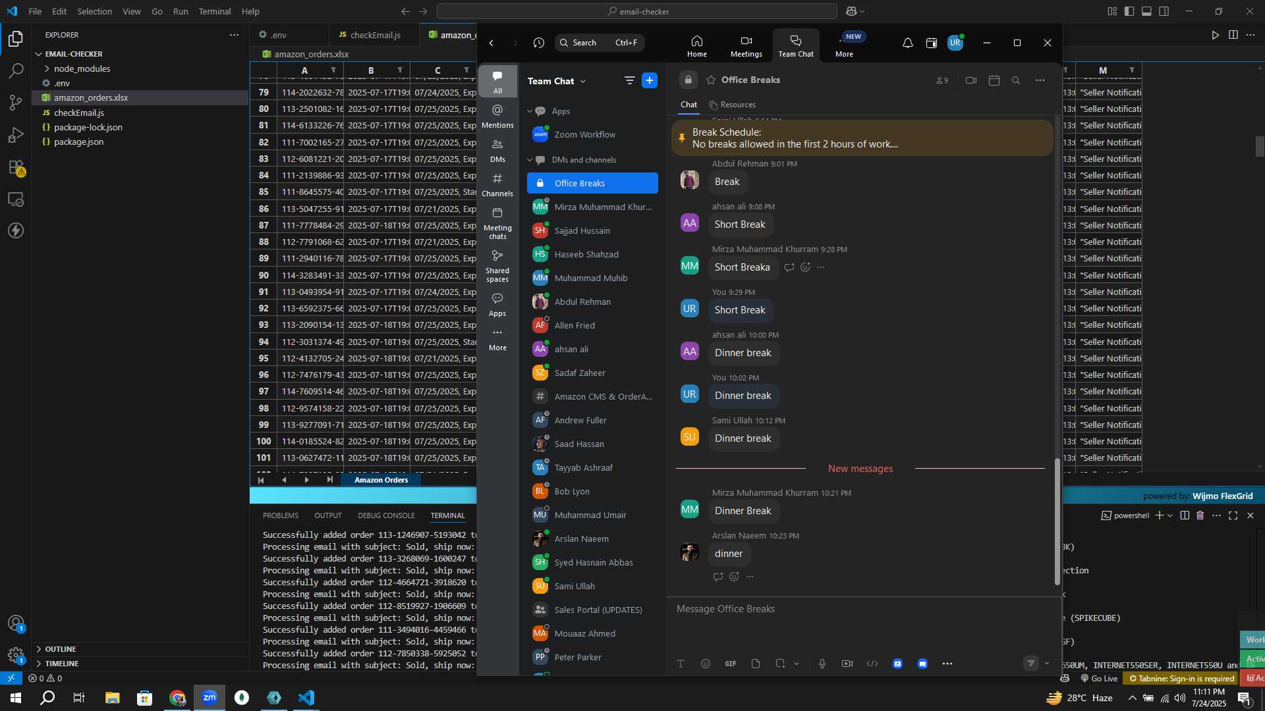Star the Office Breaks channel
Image resolution: width=1265 pixels, height=711 pixels.
click(x=711, y=80)
